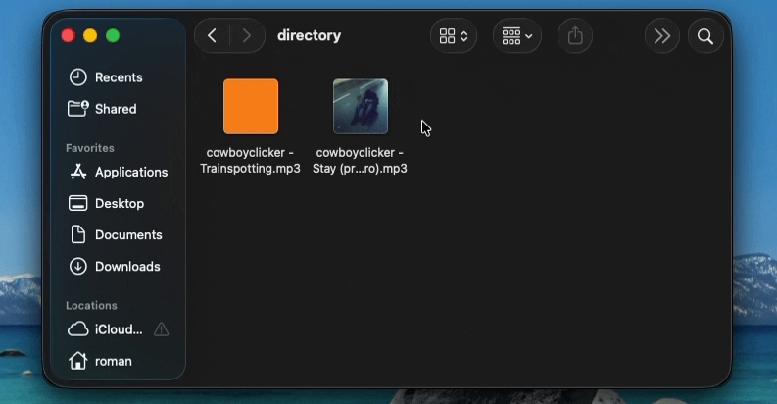Screen dimensions: 777x404
Task: Click the Shared folder icon
Action: click(77, 109)
